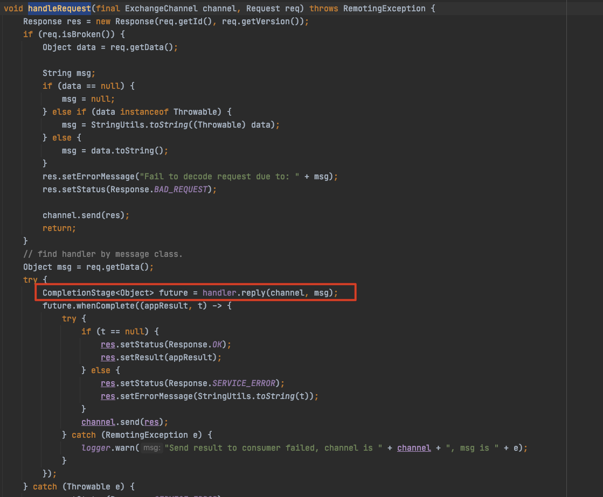The height and width of the screenshot is (497, 603).
Task: Click the 'msg:' parameter hint
Action: pos(151,448)
